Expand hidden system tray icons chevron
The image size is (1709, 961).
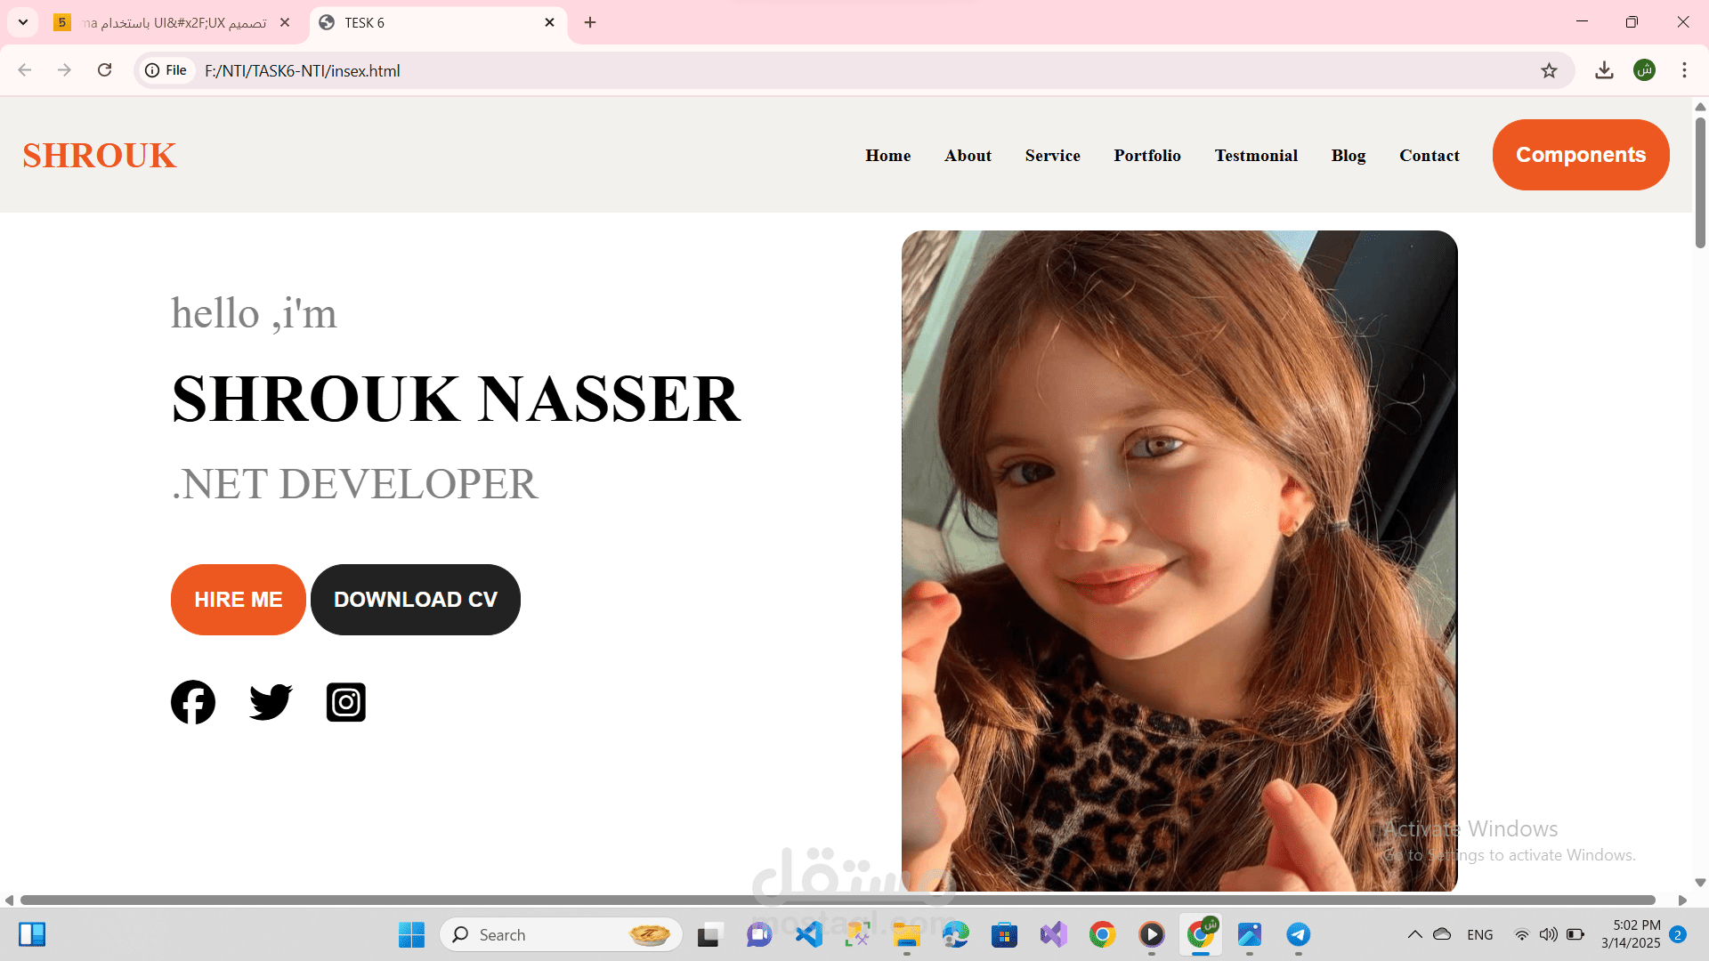pyautogui.click(x=1415, y=935)
